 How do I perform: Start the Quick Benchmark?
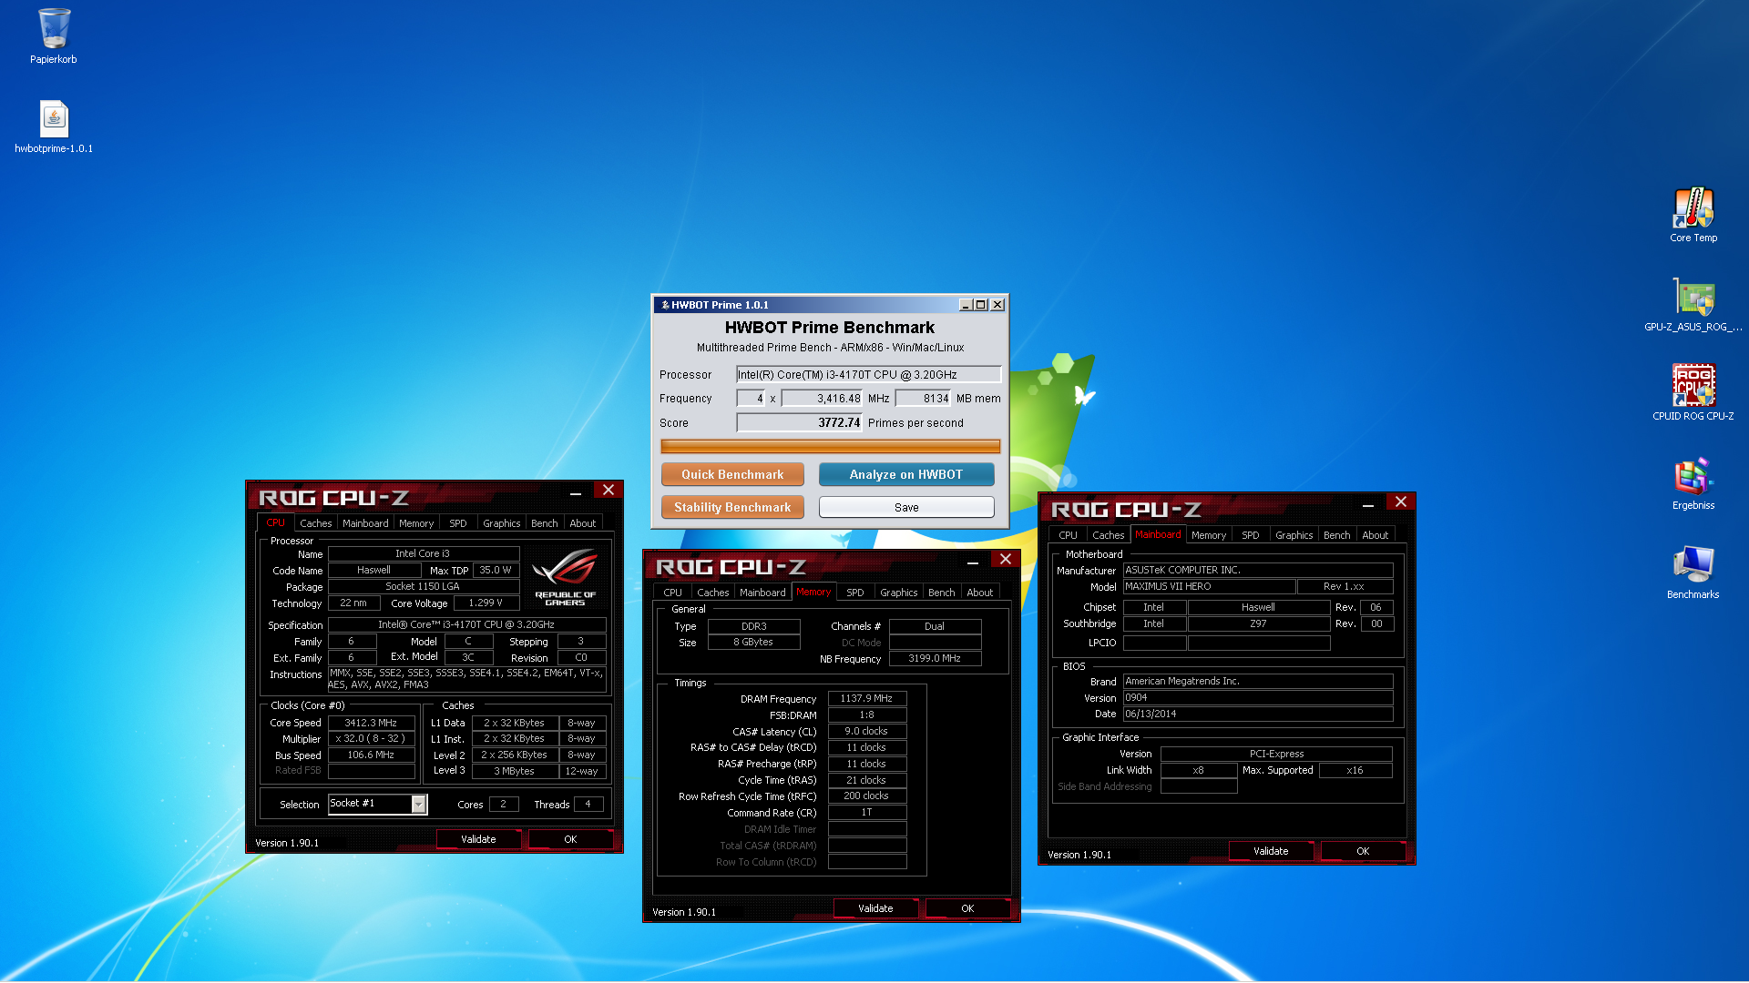tap(732, 474)
